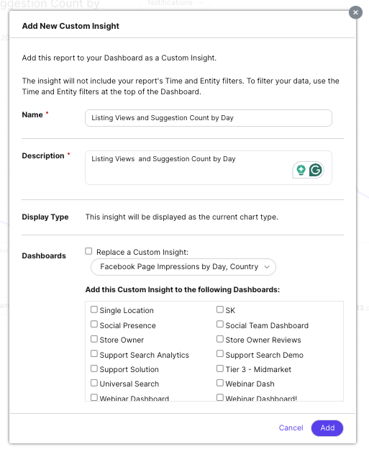The image size is (369, 452).
Task: Check the Social Team Dashboard option
Action: tap(220, 325)
